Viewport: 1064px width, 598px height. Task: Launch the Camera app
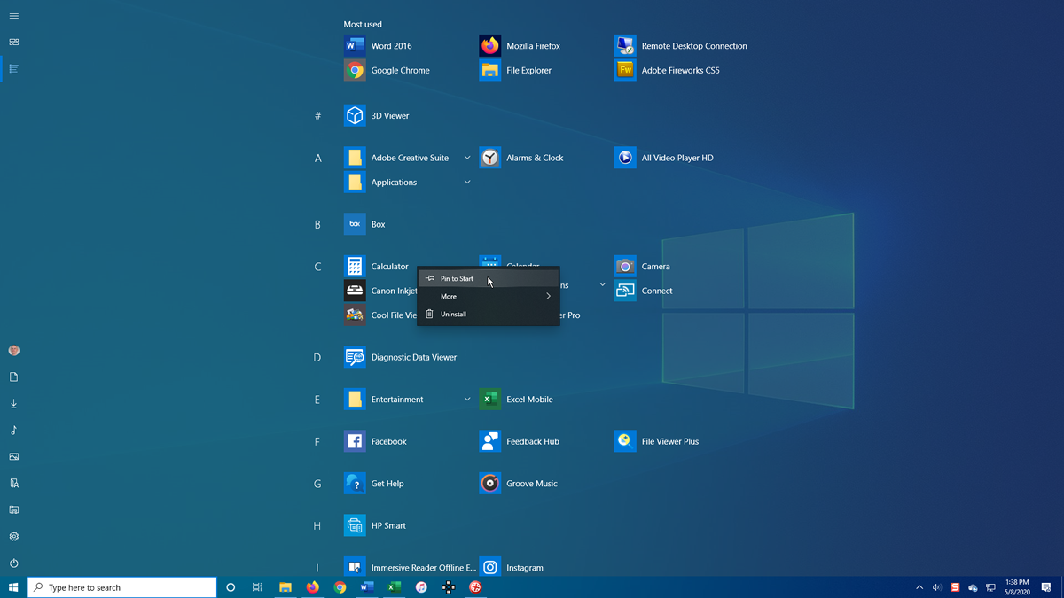coord(643,266)
